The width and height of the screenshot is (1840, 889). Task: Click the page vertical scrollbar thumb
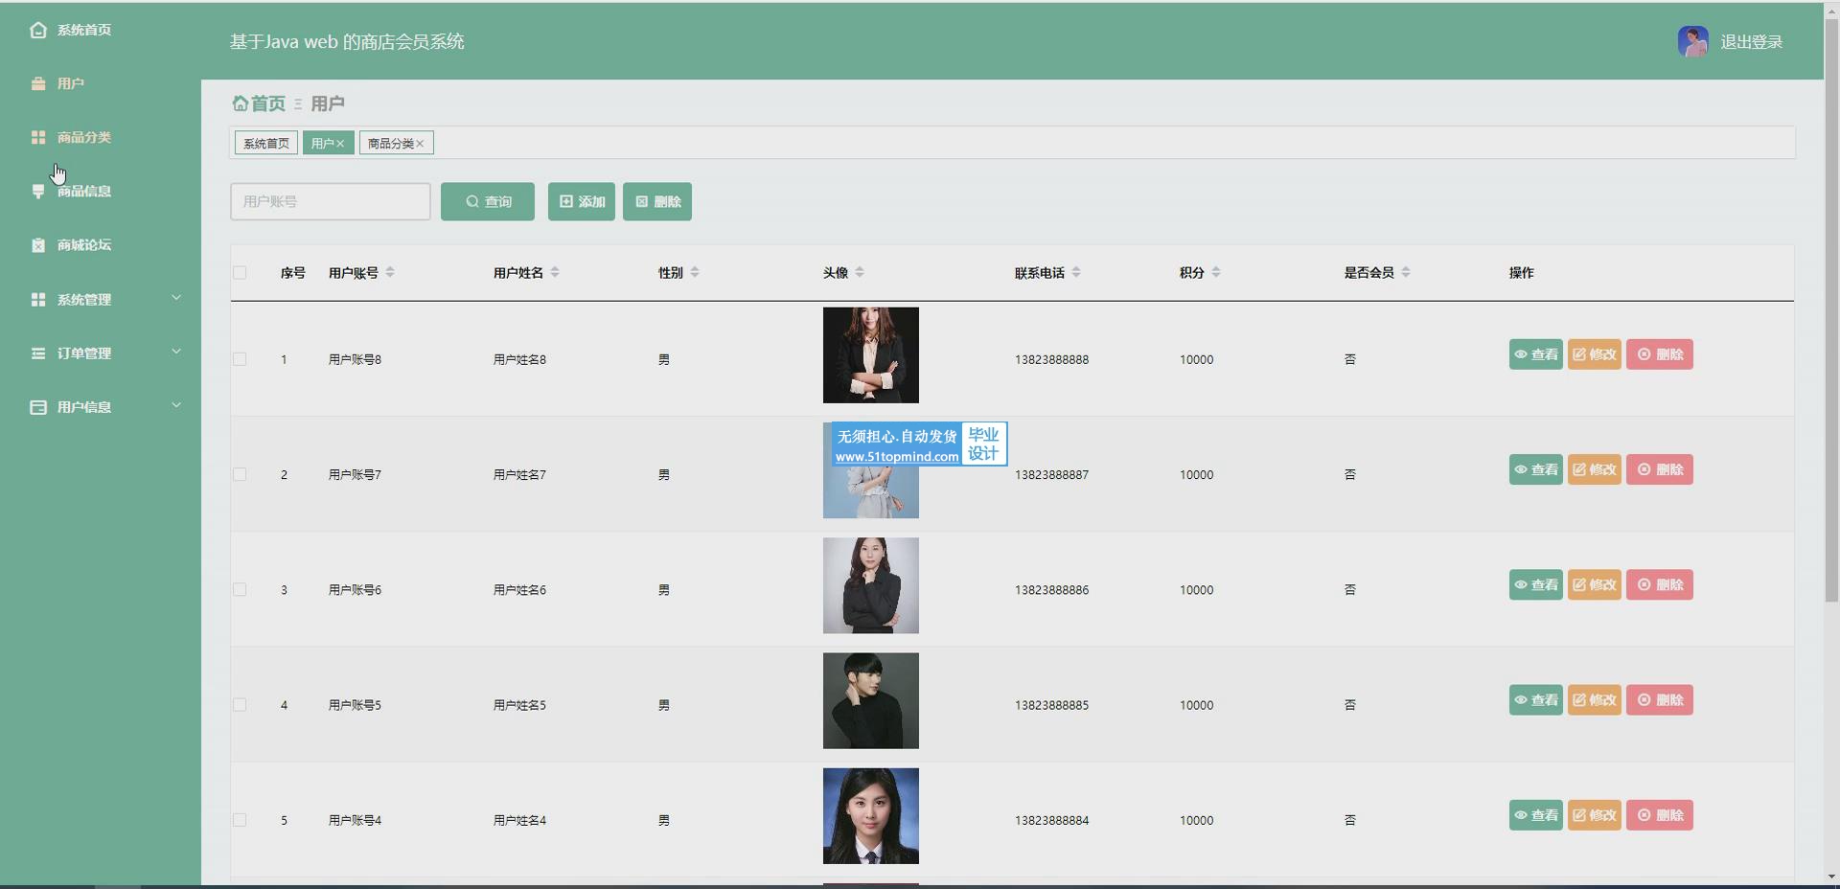1831,308
